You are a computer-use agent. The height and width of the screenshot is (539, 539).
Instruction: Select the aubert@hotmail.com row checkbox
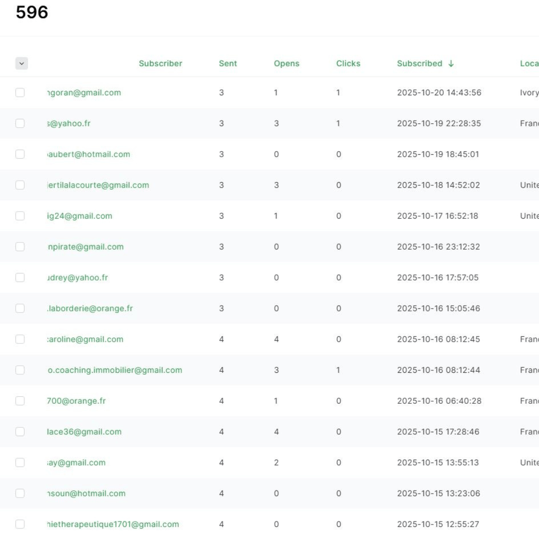point(20,154)
